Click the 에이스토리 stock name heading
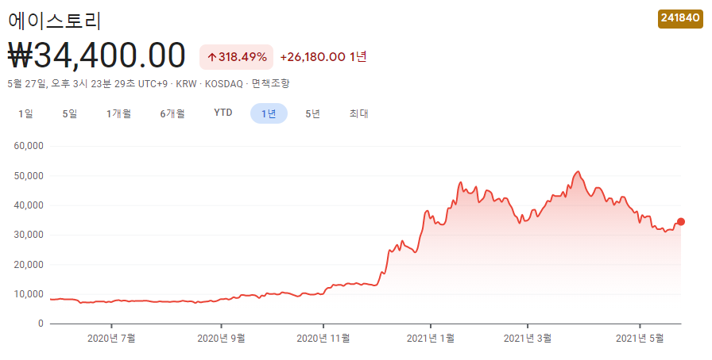The image size is (712, 360). (55, 21)
